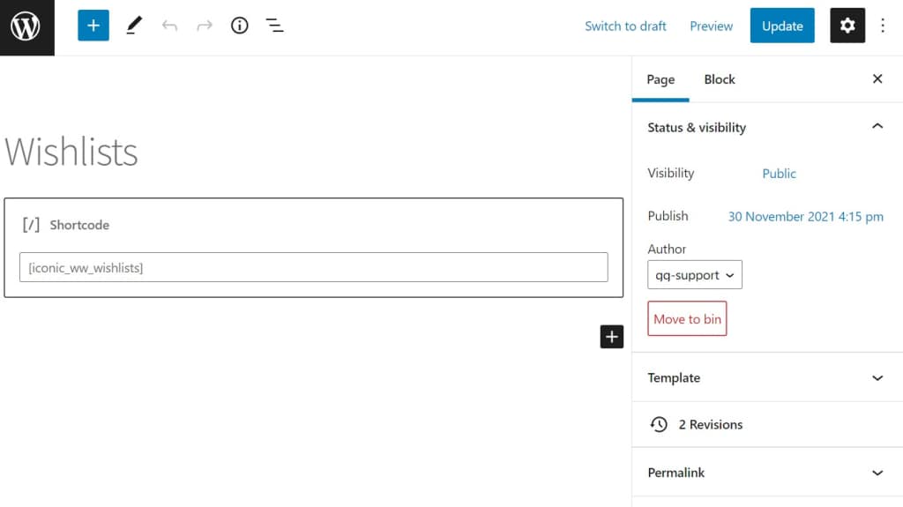903x507 pixels.
Task: Collapse the Status & visibility panel
Action: tap(767, 127)
